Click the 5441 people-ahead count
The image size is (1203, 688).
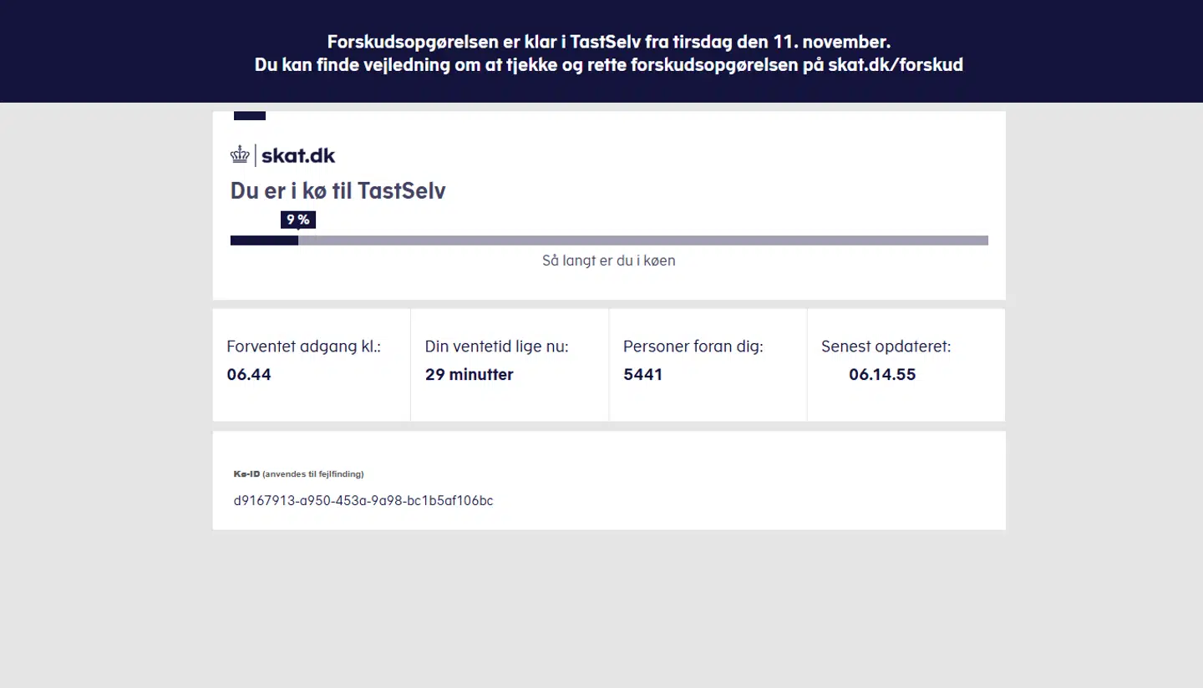[x=642, y=375]
